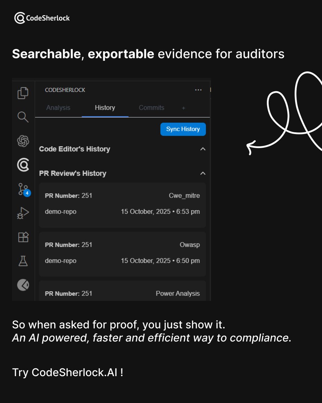The image size is (322, 403).
Task: Select the Testing flask icon
Action: click(x=23, y=261)
